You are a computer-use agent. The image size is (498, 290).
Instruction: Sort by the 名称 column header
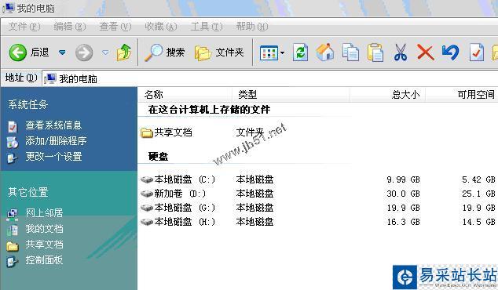tap(185, 95)
